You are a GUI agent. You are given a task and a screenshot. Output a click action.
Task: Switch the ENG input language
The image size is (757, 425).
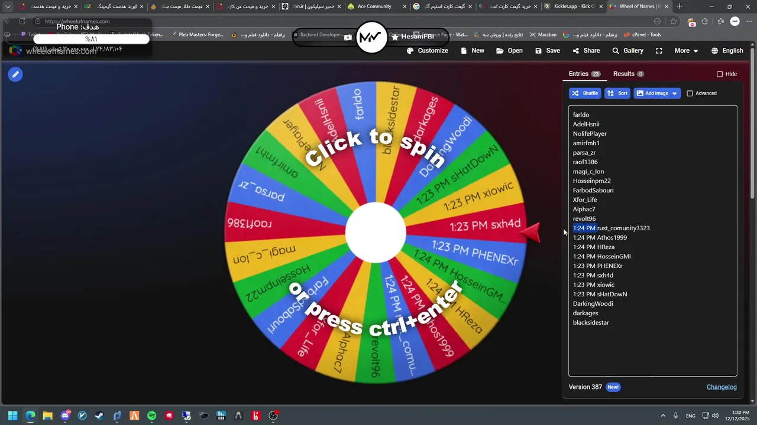691,416
